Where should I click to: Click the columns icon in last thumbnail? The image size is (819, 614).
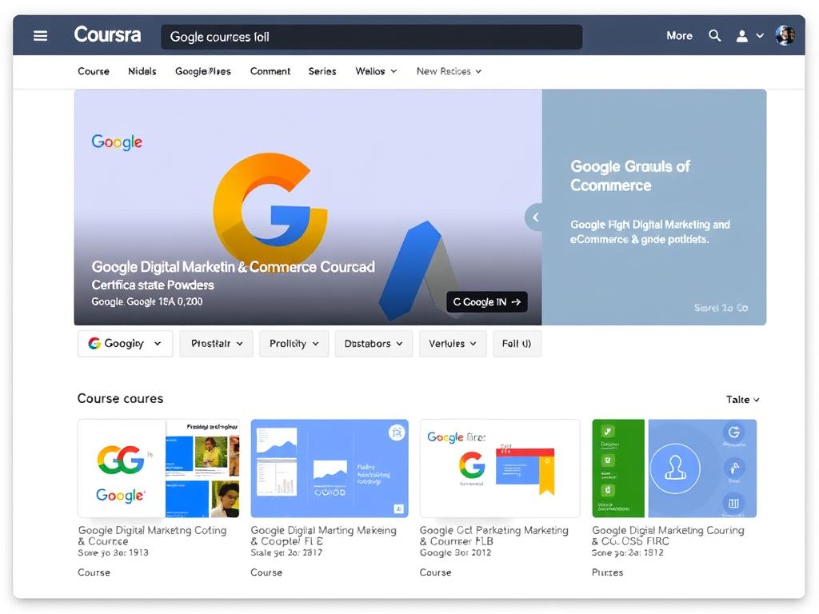coord(734,504)
